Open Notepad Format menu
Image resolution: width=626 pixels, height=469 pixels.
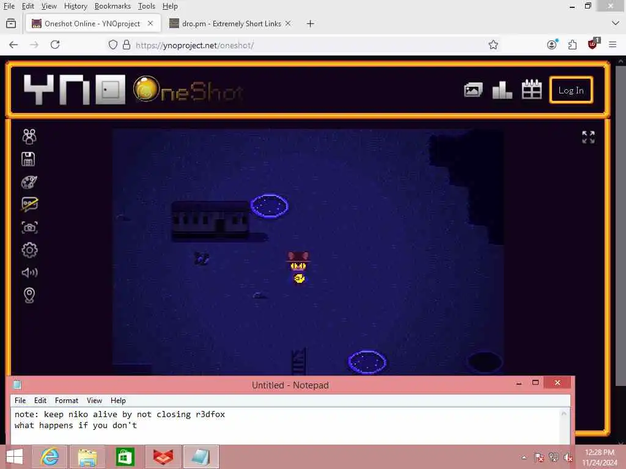click(66, 401)
